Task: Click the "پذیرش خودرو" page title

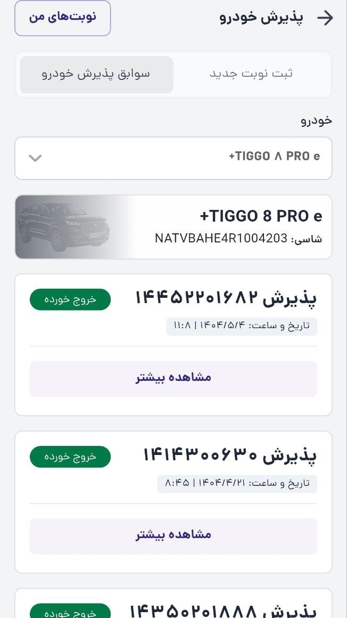Action: pyautogui.click(x=261, y=18)
